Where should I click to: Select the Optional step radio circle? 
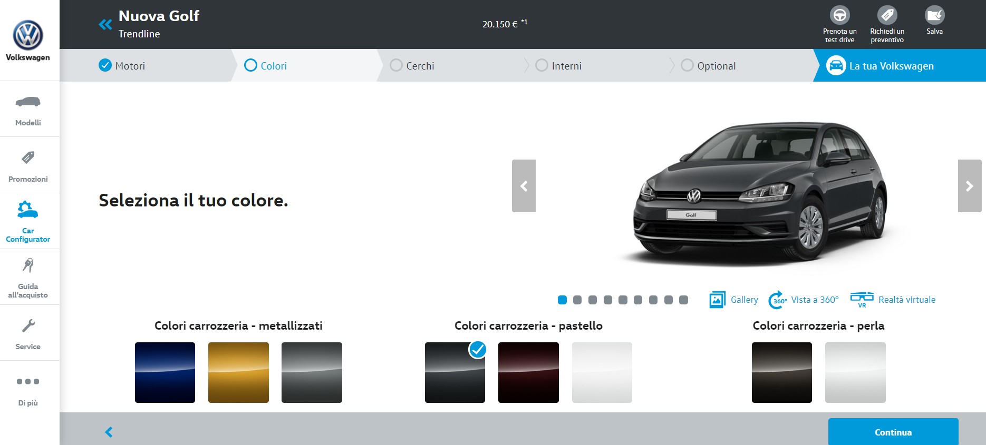[687, 65]
